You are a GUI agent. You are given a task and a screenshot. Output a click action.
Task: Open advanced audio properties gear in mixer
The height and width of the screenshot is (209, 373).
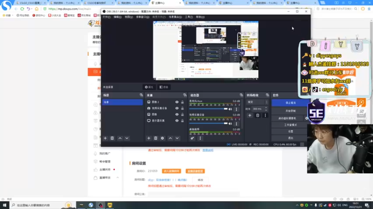(x=192, y=138)
